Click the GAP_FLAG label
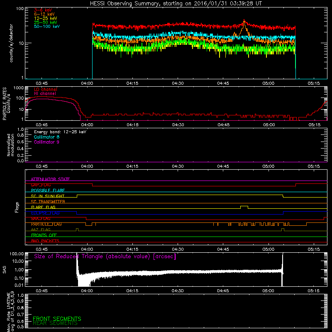 coord(41,185)
